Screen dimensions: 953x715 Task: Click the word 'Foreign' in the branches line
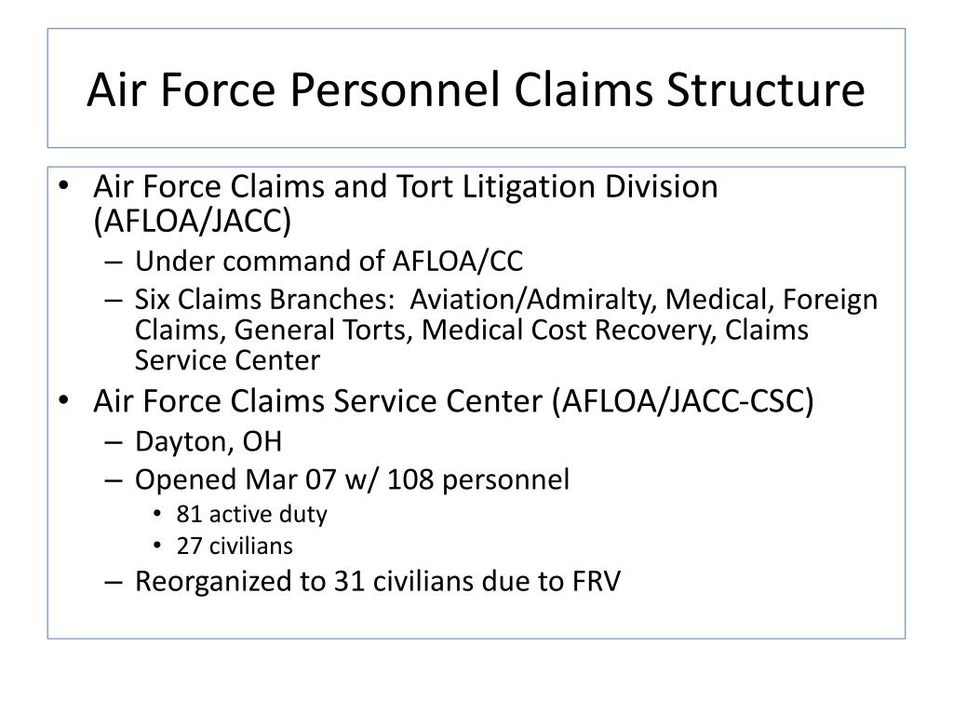click(x=830, y=300)
